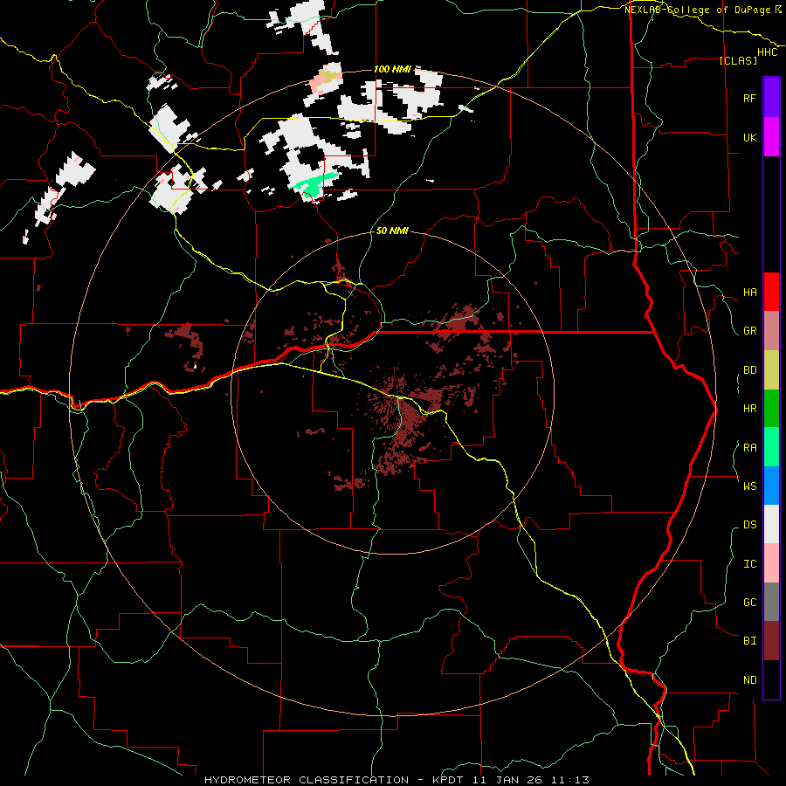Click the GC legend label

749,602
